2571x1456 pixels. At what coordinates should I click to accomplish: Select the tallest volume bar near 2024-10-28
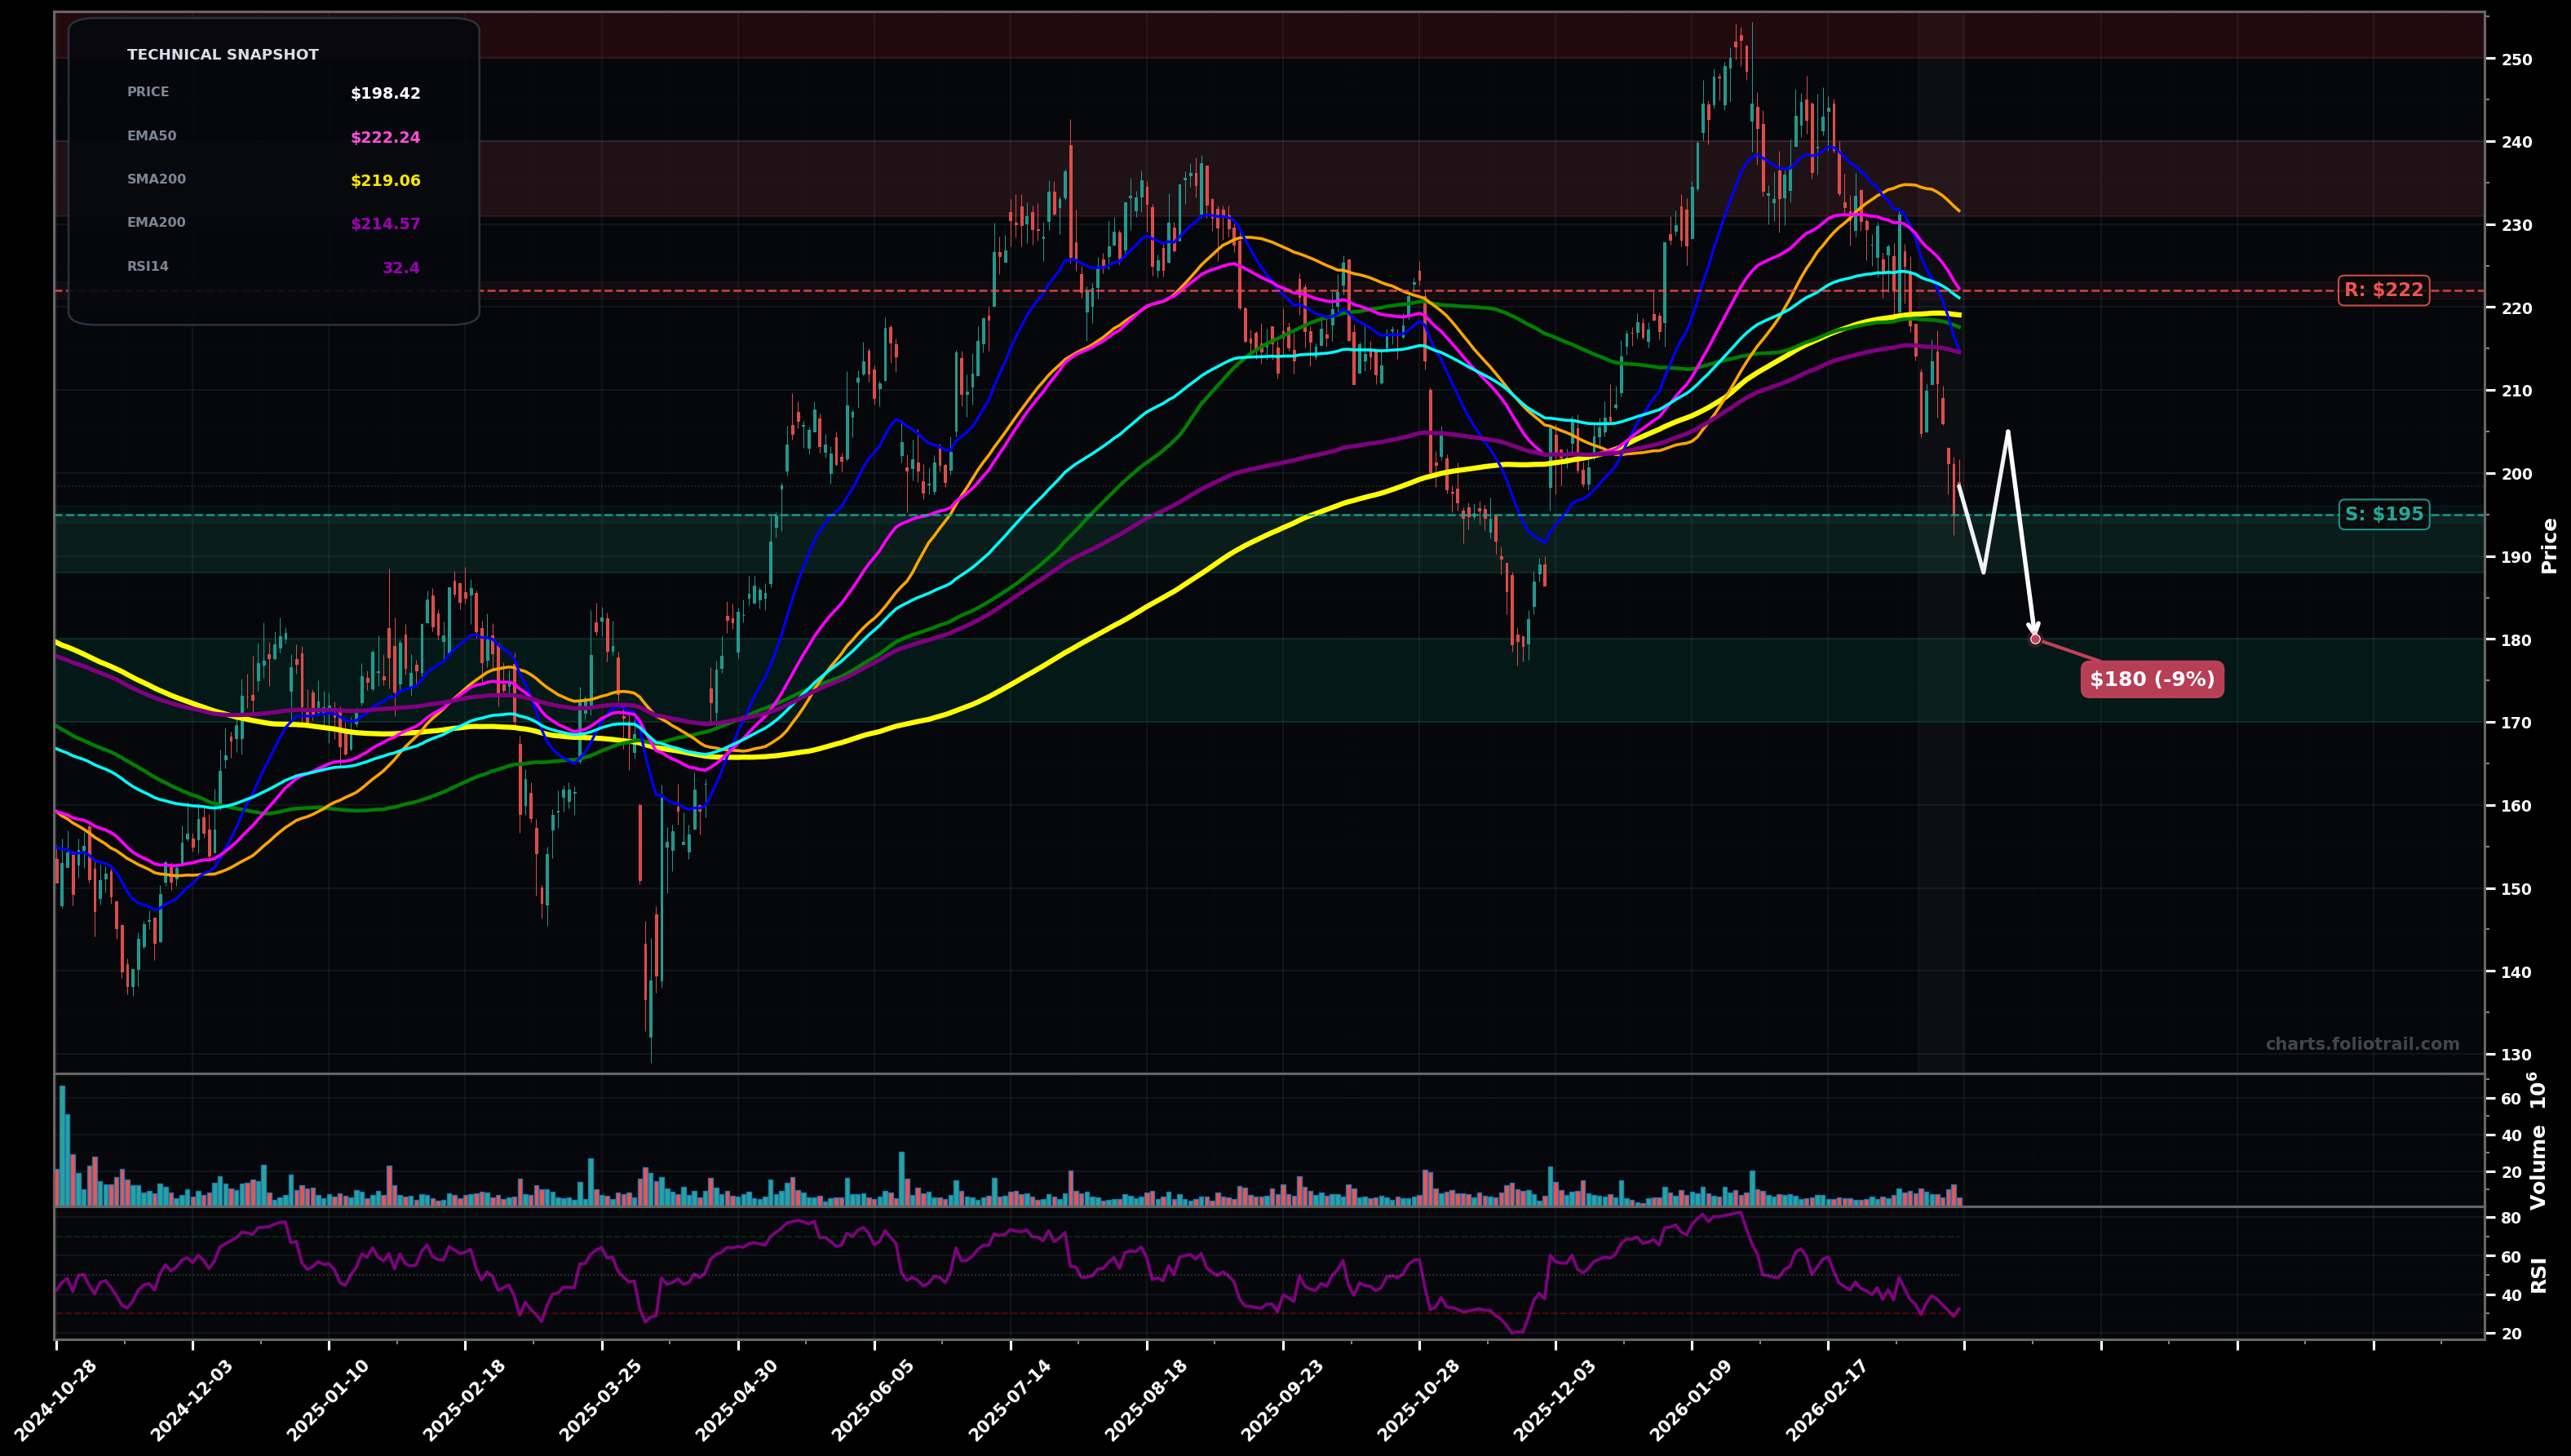63,1150
